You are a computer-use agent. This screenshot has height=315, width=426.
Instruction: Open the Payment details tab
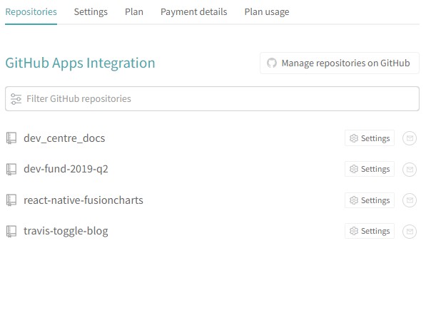[x=193, y=12]
